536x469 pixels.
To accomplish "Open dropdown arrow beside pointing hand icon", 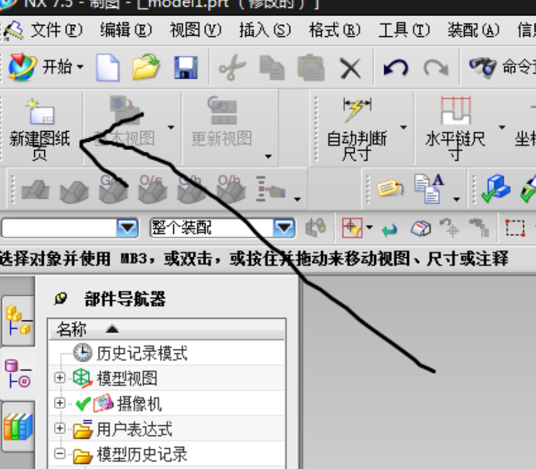I will tap(298, 199).
